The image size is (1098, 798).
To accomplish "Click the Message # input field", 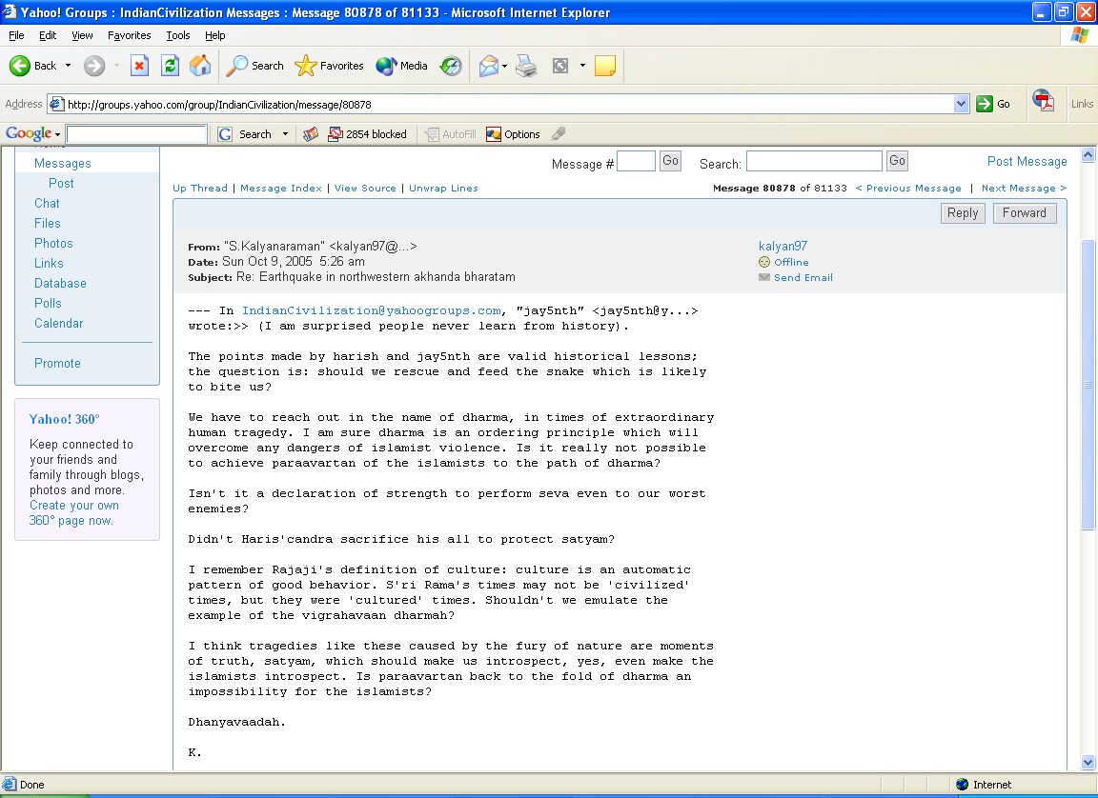I will point(636,162).
